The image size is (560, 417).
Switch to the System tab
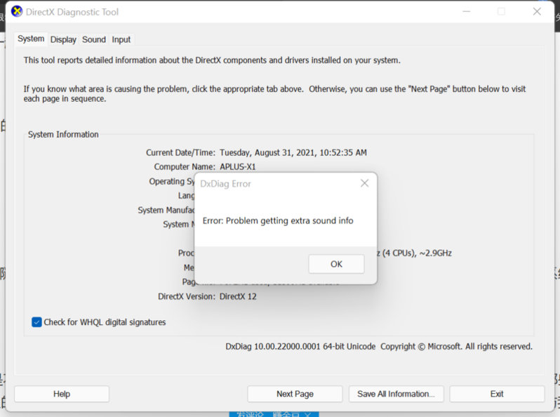point(31,39)
